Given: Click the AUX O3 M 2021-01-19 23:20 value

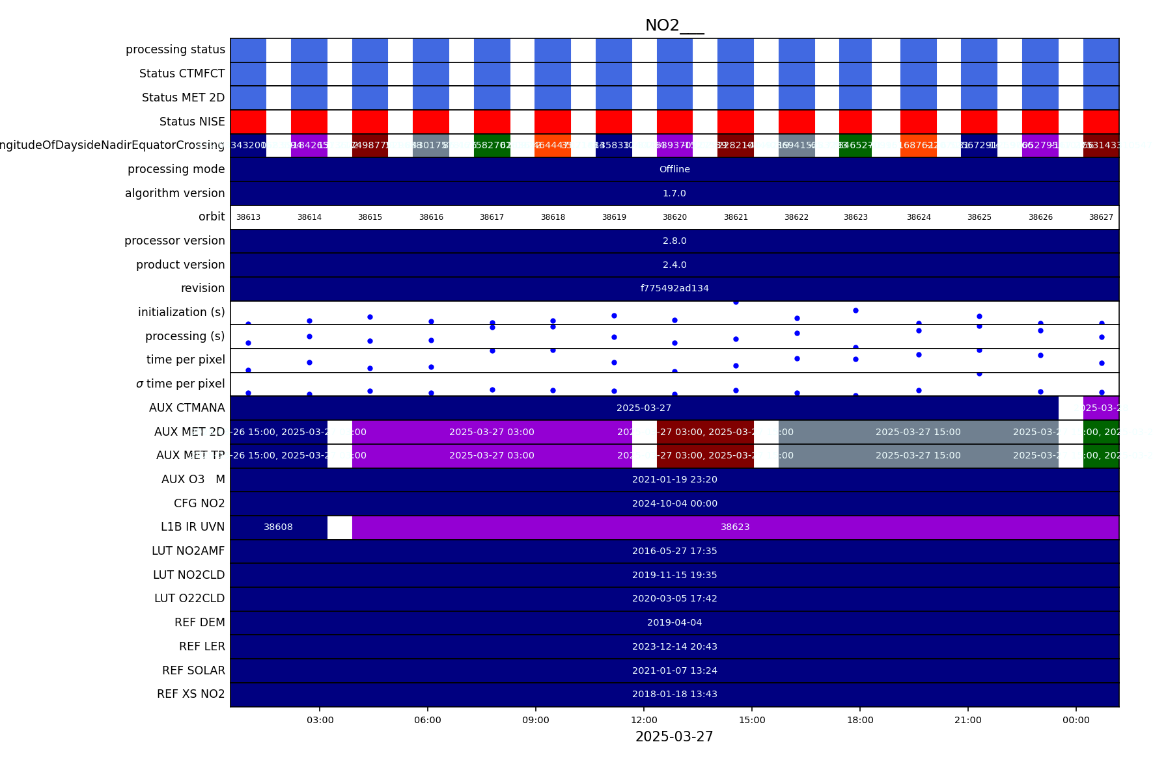Looking at the screenshot, I should pos(674,479).
